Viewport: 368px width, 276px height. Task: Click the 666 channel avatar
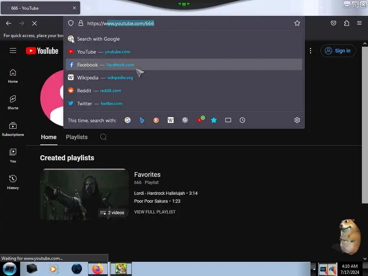click(x=52, y=98)
